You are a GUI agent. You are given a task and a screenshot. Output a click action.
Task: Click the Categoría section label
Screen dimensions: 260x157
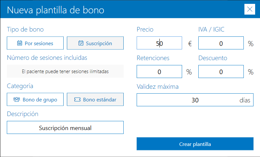click(20, 86)
